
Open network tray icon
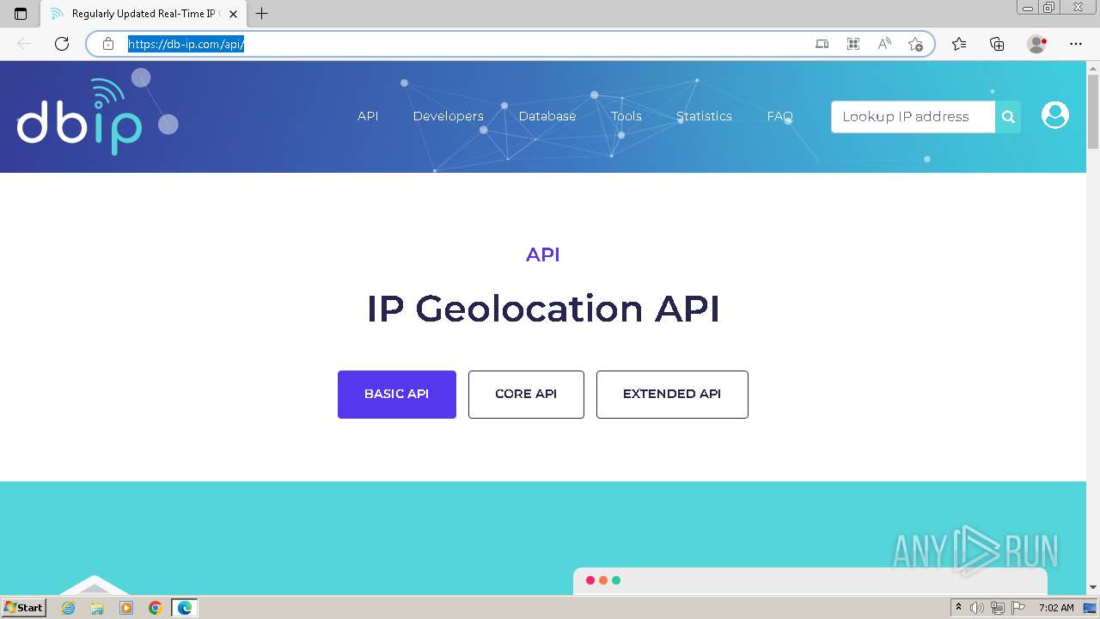[997, 608]
